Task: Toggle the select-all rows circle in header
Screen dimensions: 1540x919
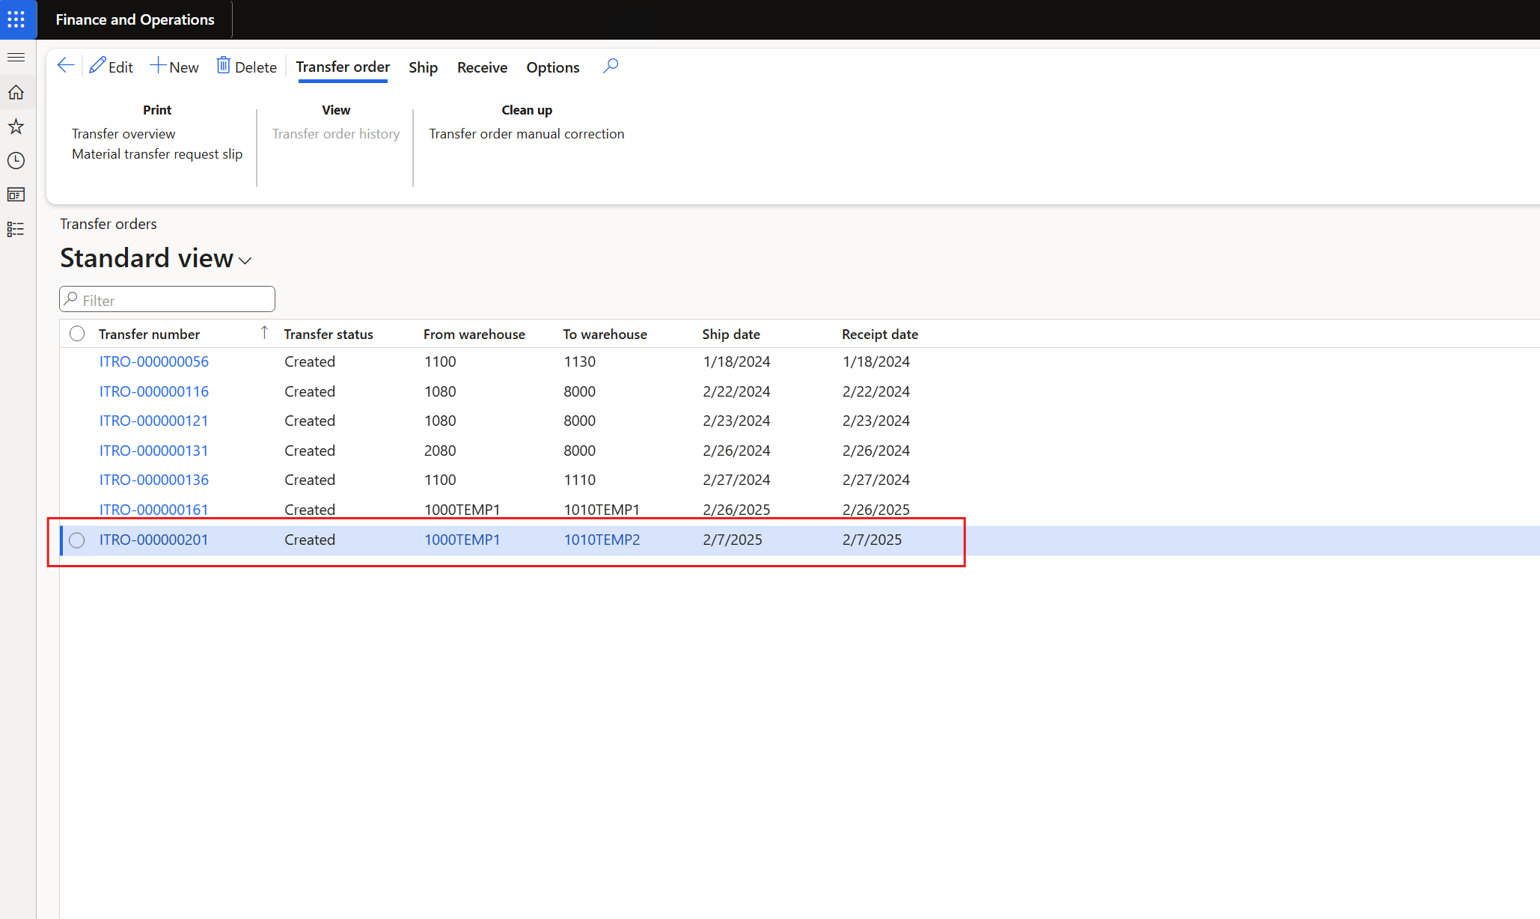Action: 77,334
